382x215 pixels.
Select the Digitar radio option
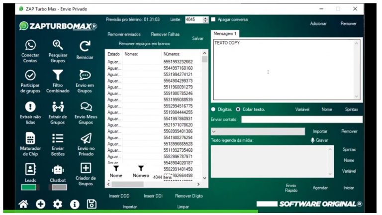(213, 109)
